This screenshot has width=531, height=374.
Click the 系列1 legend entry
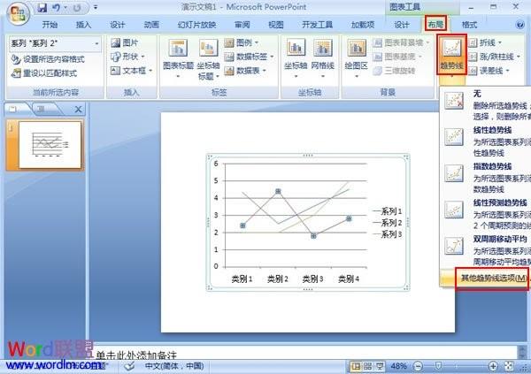click(x=387, y=211)
